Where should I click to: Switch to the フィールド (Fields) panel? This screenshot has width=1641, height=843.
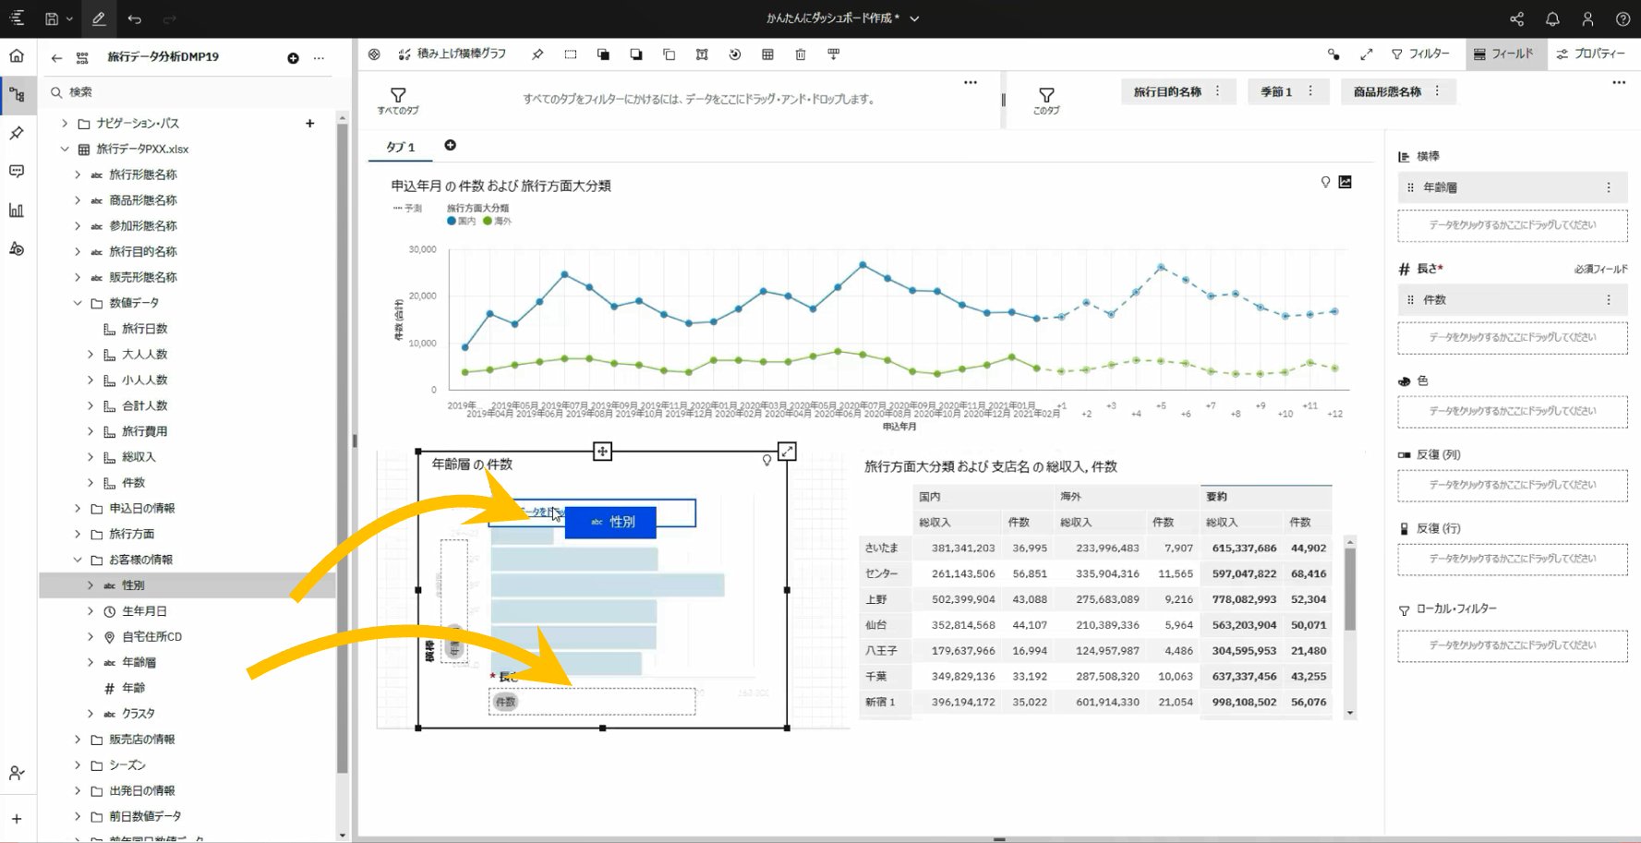point(1504,54)
